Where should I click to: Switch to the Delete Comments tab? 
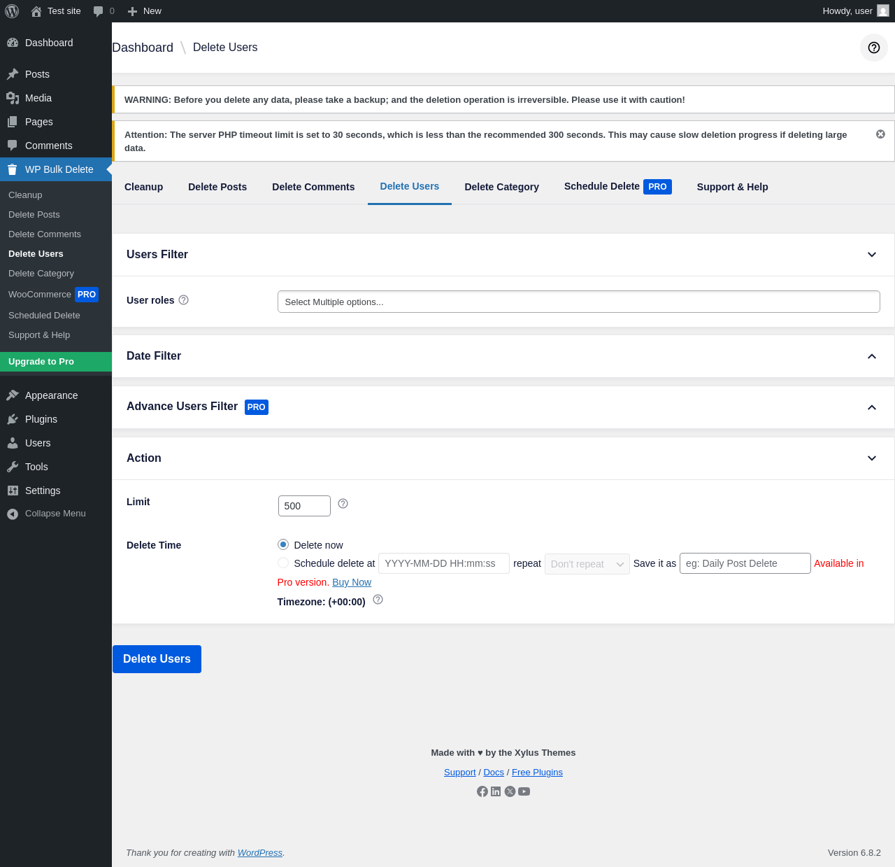click(313, 187)
